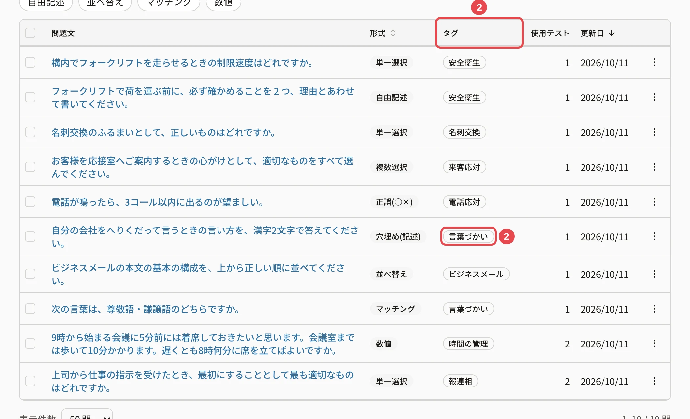Viewport: 690px width, 419px height.
Task: Tick the checkbox for 自分の会社をへりくだって question
Action: [x=30, y=236]
